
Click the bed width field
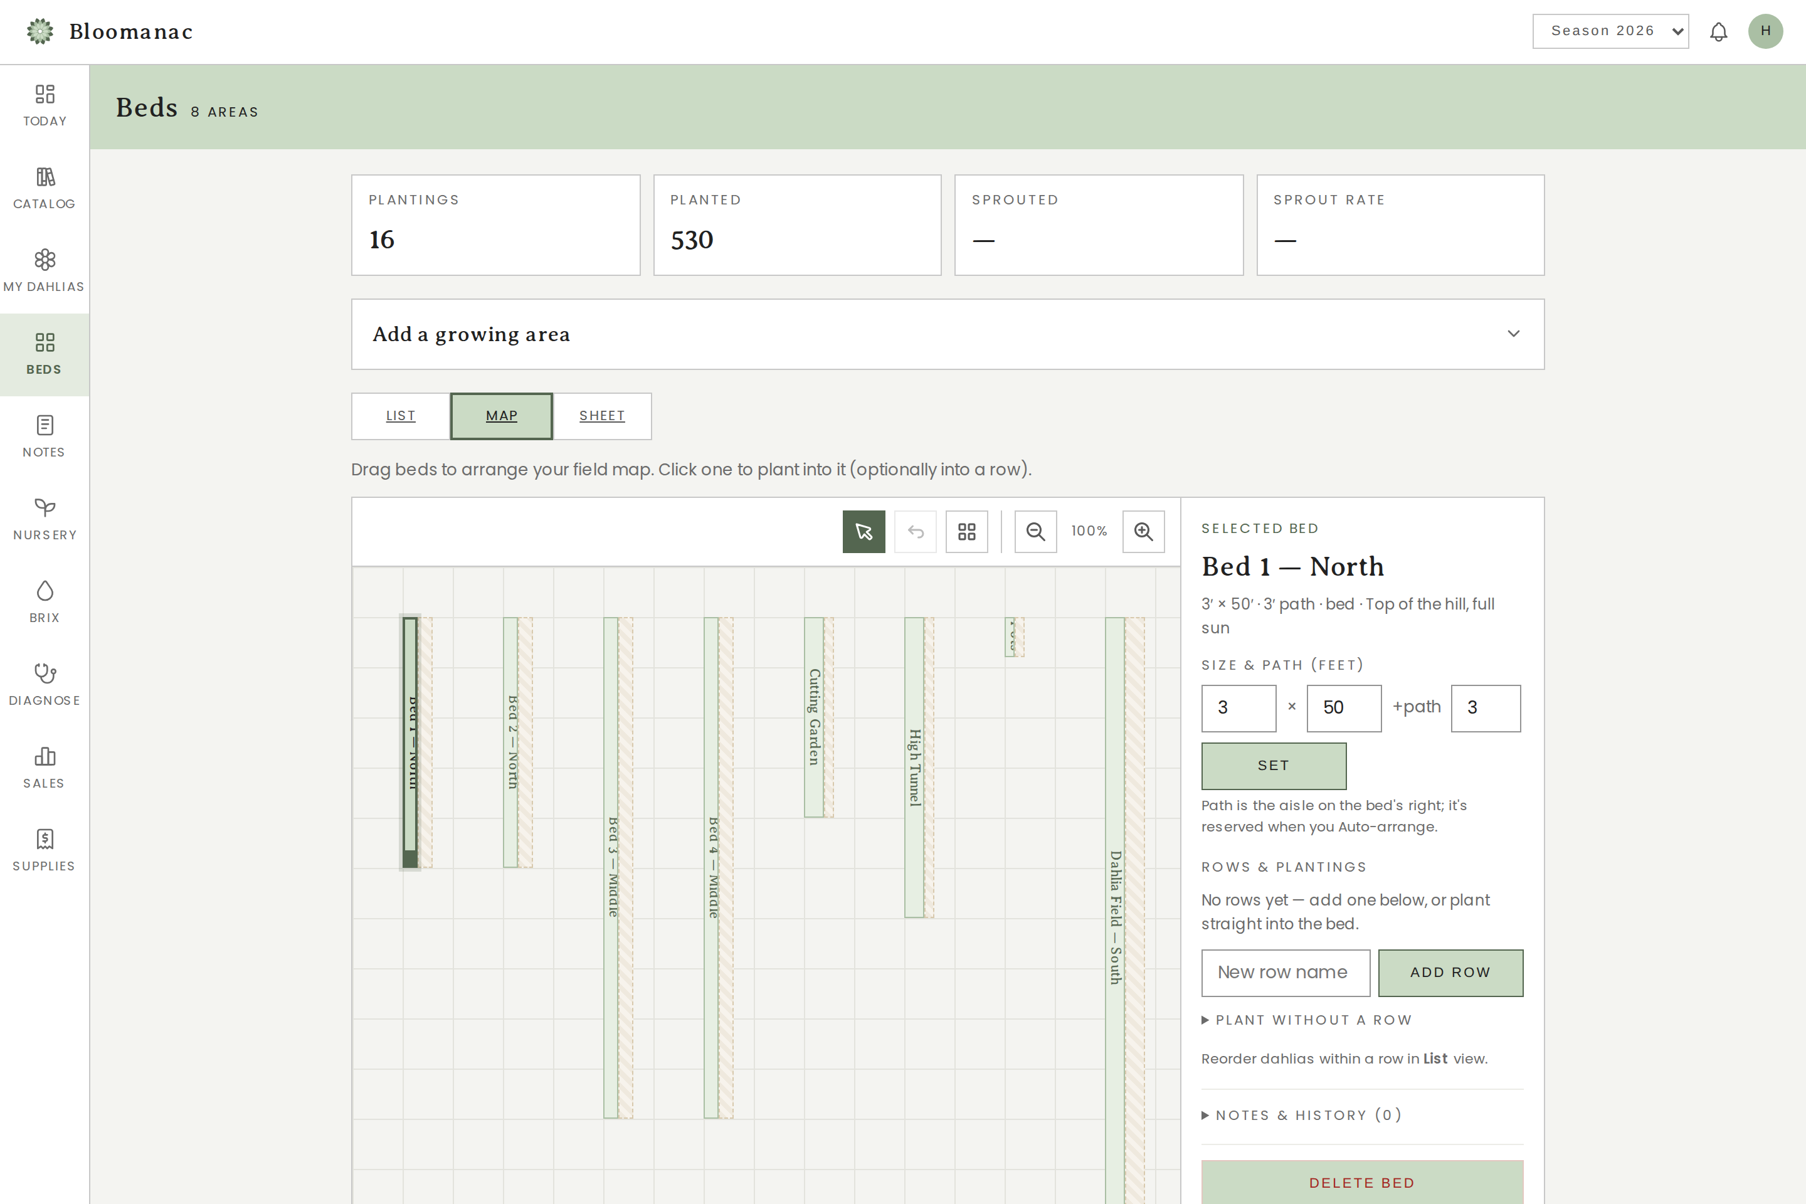point(1238,708)
